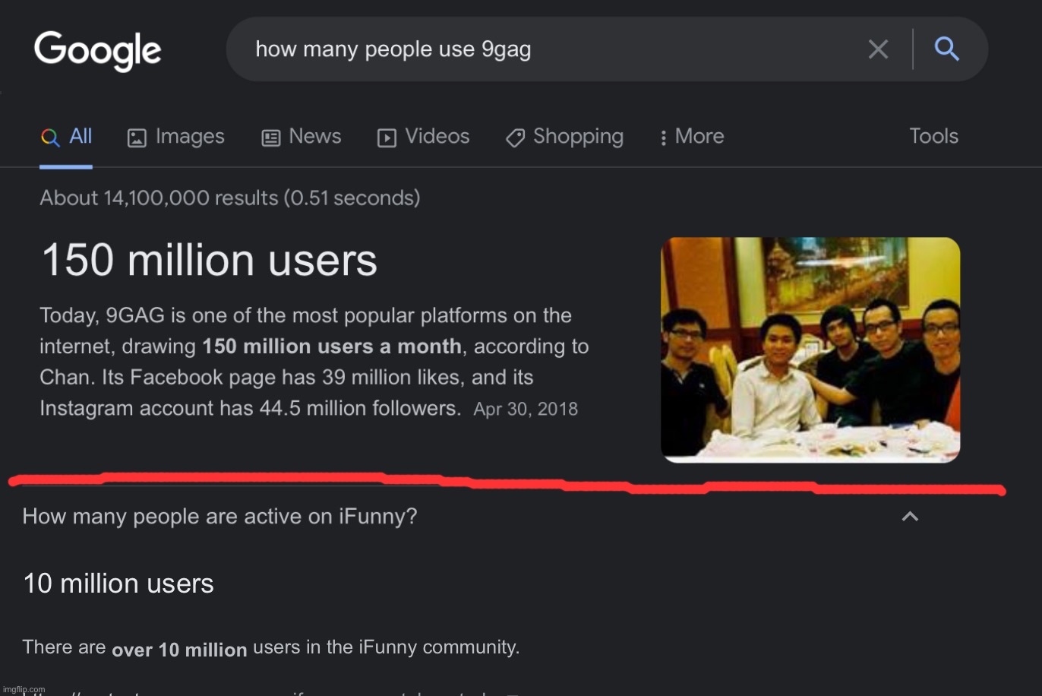Click the multicolor search icon beside All
This screenshot has height=696, width=1042.
[x=50, y=138]
